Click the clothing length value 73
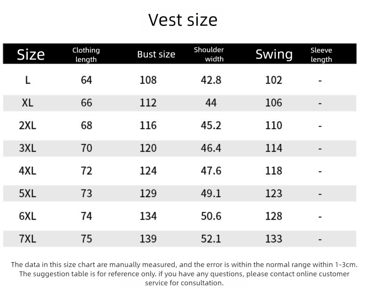 coord(87,193)
